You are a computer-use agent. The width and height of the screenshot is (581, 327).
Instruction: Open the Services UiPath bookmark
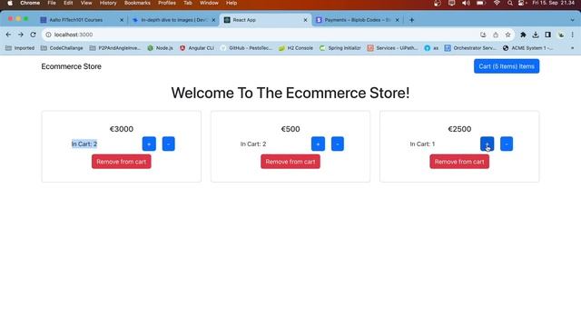point(393,48)
